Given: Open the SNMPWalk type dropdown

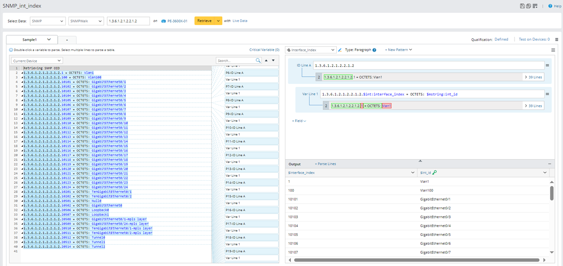Looking at the screenshot, I should click(x=86, y=21).
